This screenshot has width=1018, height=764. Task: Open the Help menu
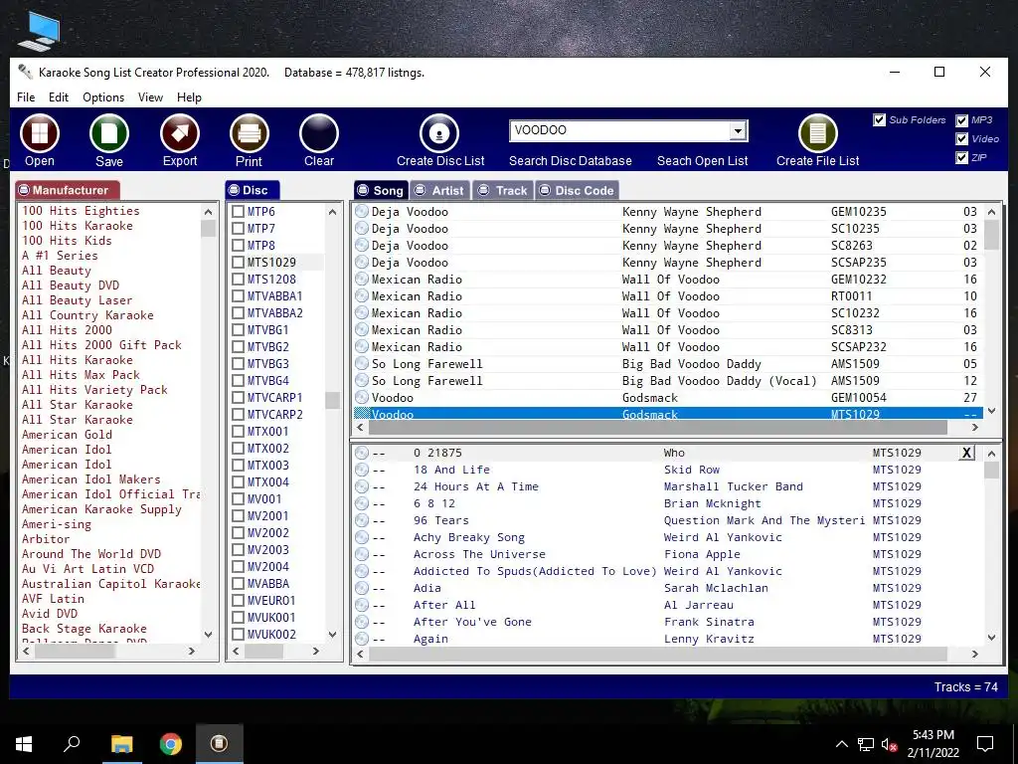click(x=189, y=97)
